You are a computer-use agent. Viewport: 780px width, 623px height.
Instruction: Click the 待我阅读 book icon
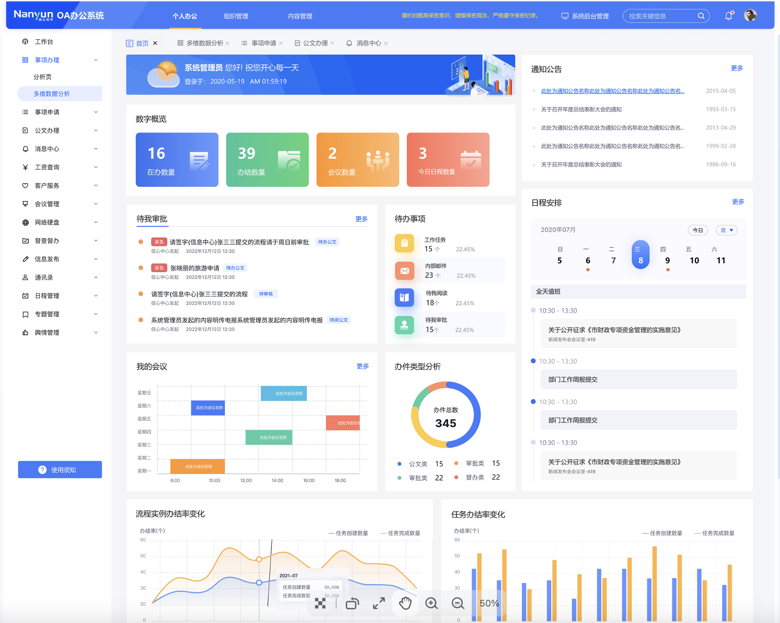coord(404,297)
